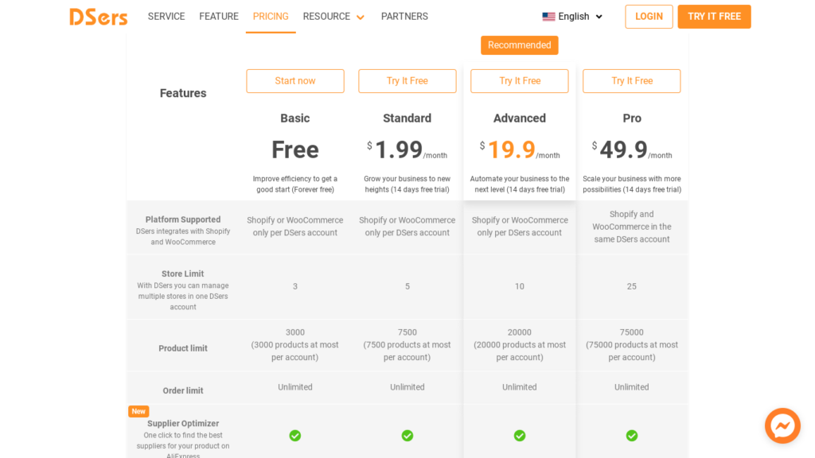Click the Platform Supported row label
The height and width of the screenshot is (458, 815).
pyautogui.click(x=183, y=219)
